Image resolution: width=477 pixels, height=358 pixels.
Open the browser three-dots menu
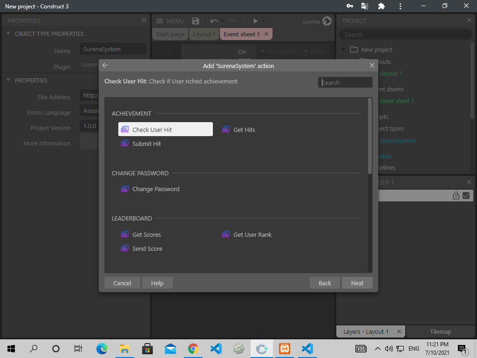click(400, 6)
